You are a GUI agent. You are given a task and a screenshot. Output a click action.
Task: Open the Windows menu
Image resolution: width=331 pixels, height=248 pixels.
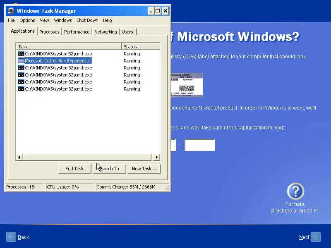coord(63,20)
